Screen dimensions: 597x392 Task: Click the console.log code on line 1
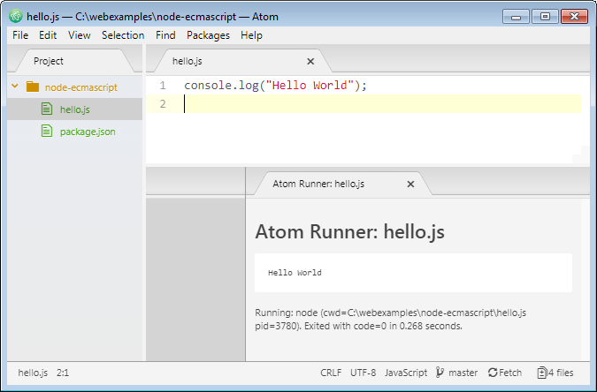click(221, 85)
